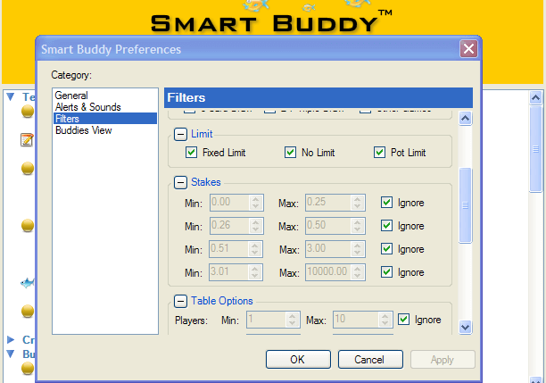Click the Filters panel scroll down arrow

[465, 328]
